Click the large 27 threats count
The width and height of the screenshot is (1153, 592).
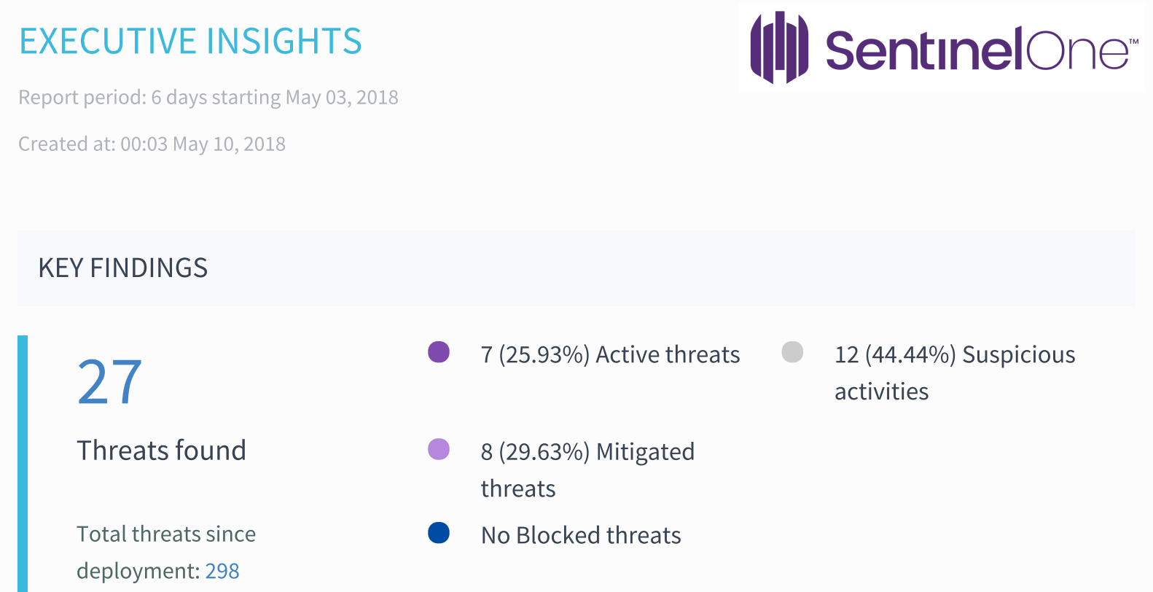pyautogui.click(x=109, y=382)
